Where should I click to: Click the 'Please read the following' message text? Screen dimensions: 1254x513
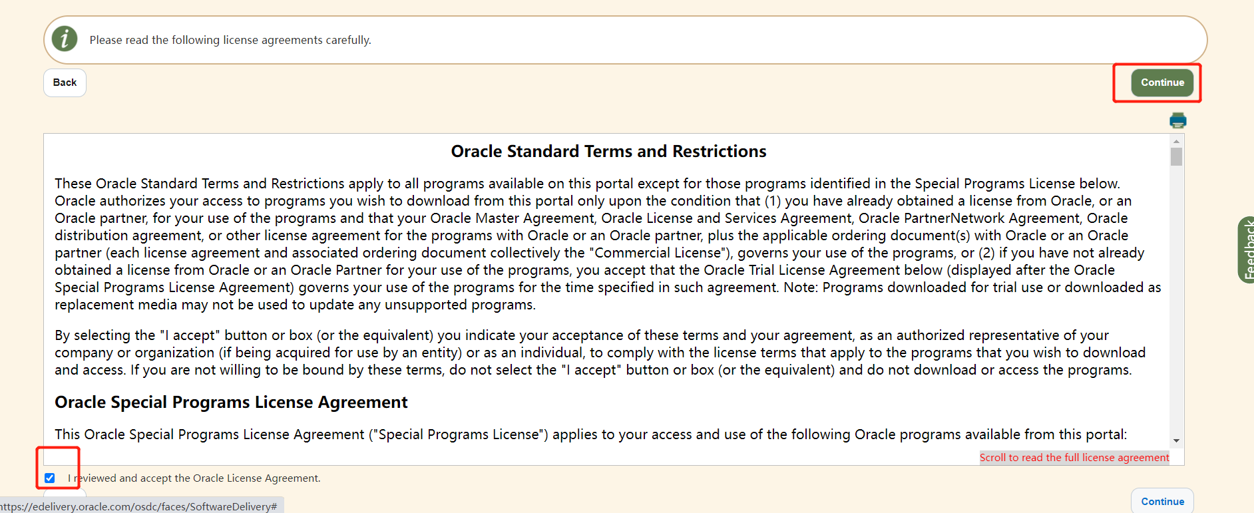[230, 40]
